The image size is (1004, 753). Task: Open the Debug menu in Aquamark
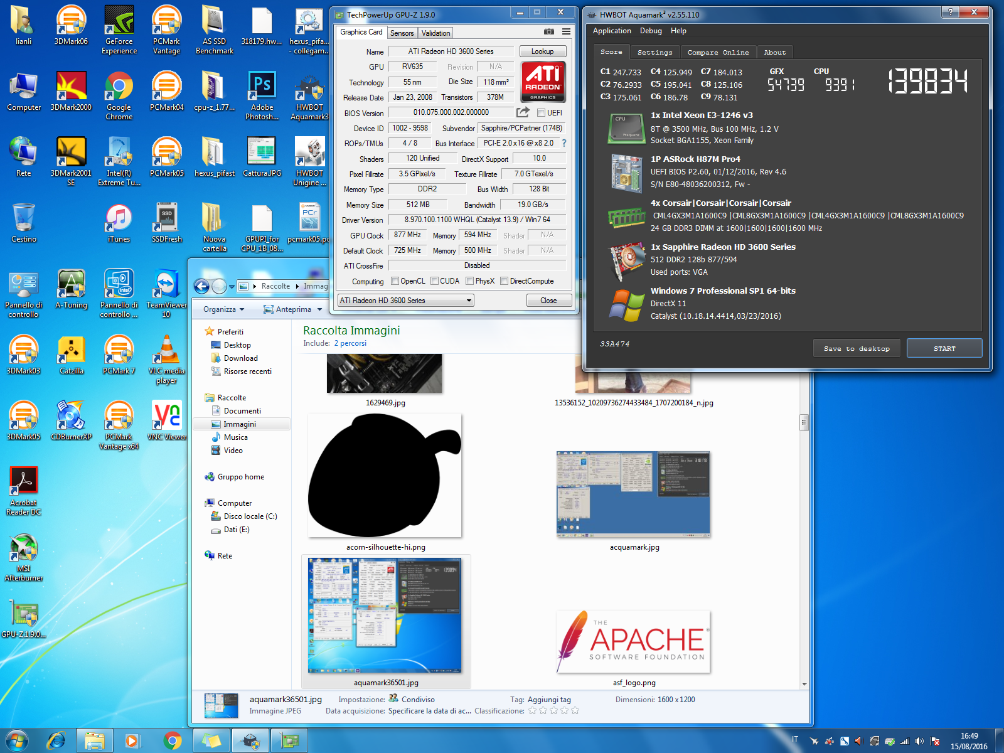651,31
